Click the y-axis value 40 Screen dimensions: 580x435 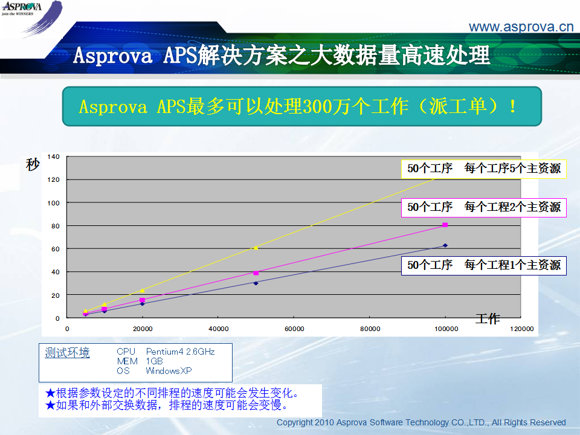click(x=56, y=272)
